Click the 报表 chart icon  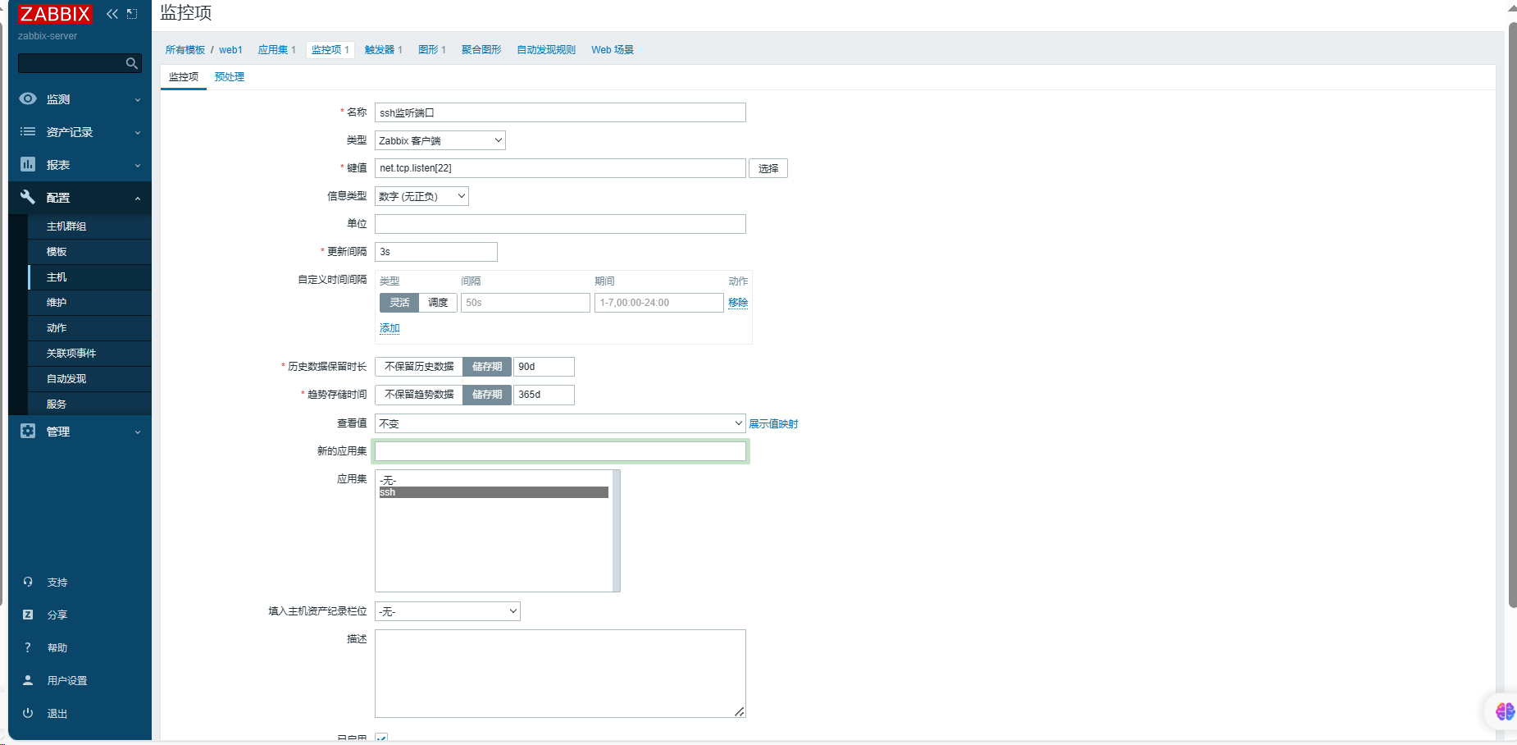[28, 164]
